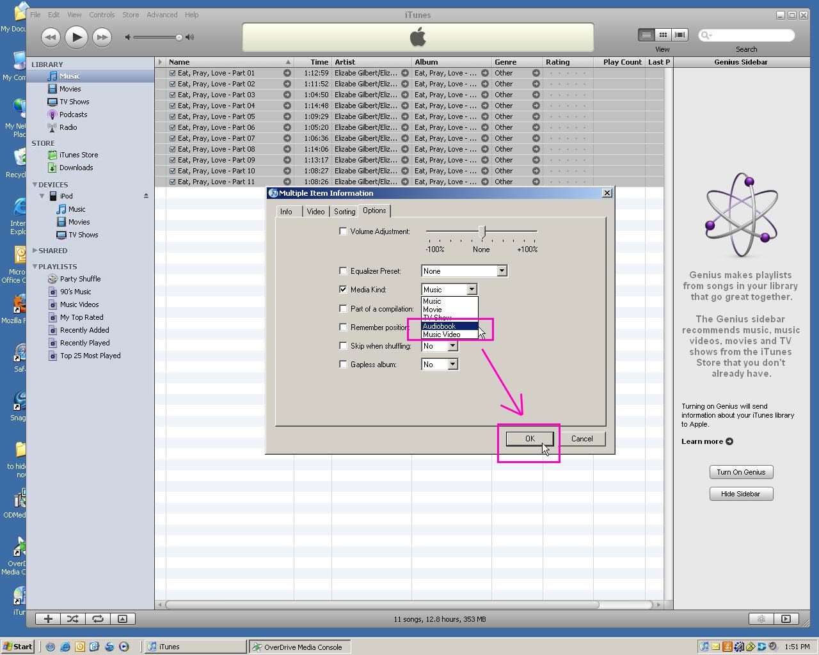Image resolution: width=819 pixels, height=655 pixels.
Task: Uncheck the Media Kind checkbox
Action: point(343,289)
